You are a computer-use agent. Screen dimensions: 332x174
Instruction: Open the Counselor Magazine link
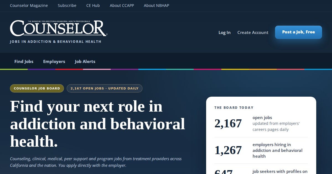[x=29, y=6]
